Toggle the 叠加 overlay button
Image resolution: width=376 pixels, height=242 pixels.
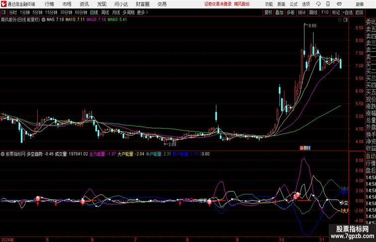tap(280, 12)
